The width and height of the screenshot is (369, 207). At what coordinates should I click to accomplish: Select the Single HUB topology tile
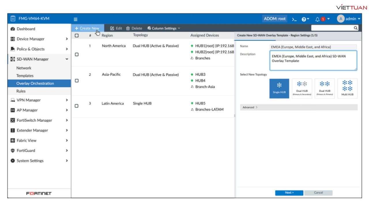(x=279, y=89)
